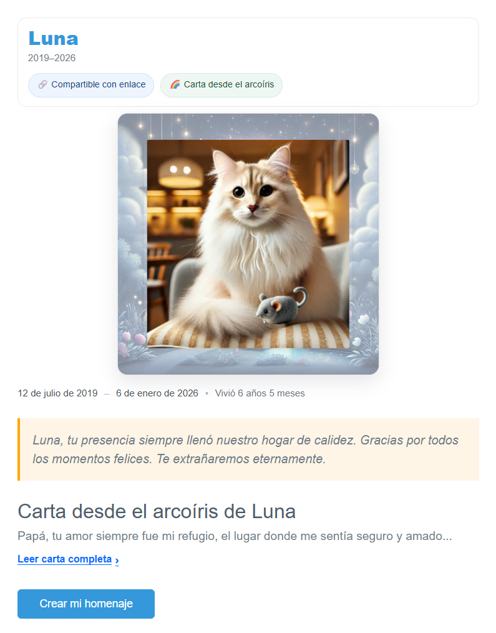The image size is (496, 633).
Task: Click the orange accent bar of the quote
Action: [x=19, y=449]
